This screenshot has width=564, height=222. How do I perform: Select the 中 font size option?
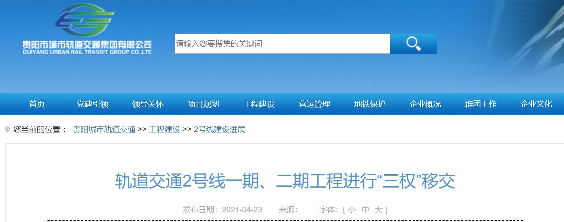365,210
